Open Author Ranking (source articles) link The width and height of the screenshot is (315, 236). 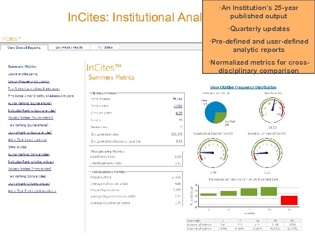(30, 103)
